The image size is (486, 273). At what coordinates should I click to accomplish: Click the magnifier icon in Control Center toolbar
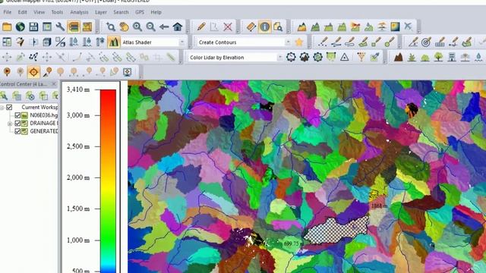4,96
